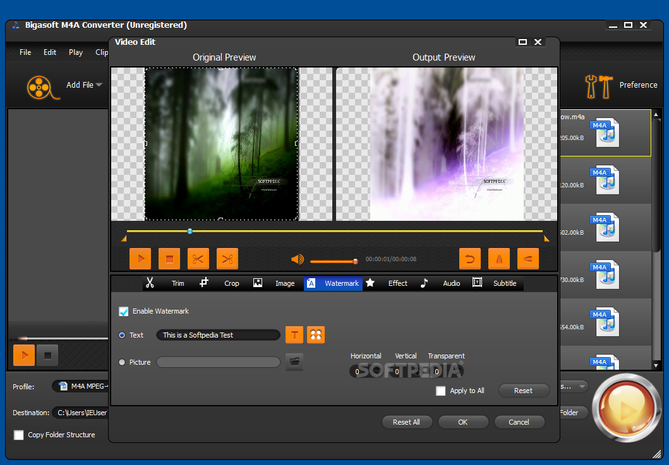This screenshot has width=669, height=465.
Task: Click the Reset All button
Action: pos(406,422)
